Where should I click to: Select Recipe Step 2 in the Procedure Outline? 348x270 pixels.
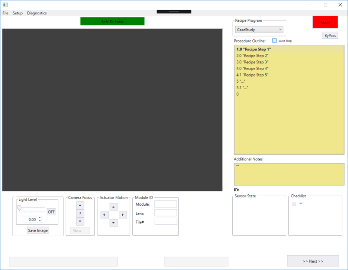coord(252,56)
